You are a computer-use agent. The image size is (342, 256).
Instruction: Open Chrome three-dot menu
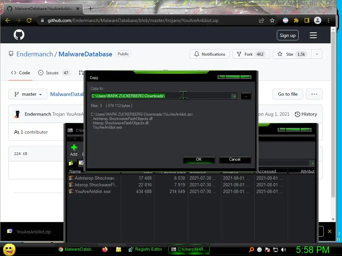click(x=329, y=20)
